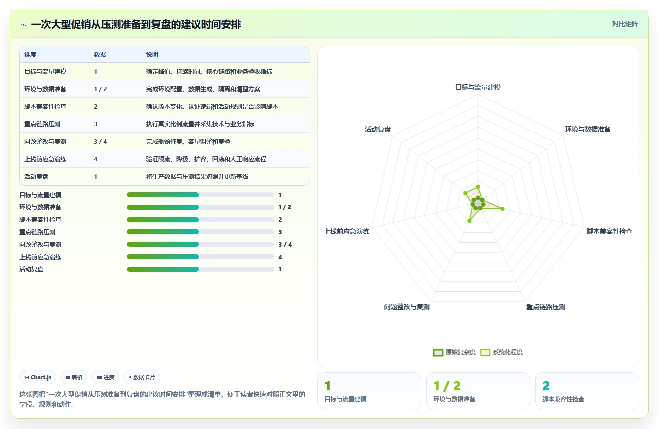Image resolution: width=659 pixels, height=429 pixels.
Task: Click the 数据卡片 chip
Action: [141, 377]
